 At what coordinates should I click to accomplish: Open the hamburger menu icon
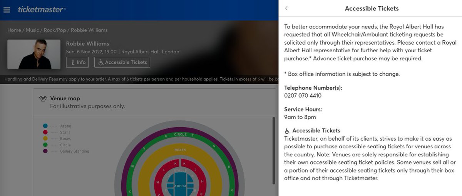point(7,10)
